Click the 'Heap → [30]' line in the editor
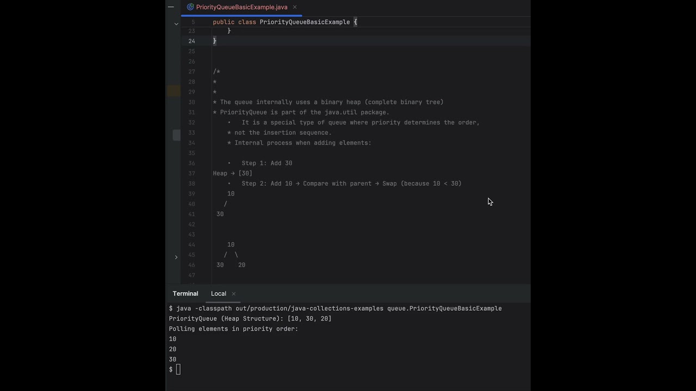 point(233,174)
